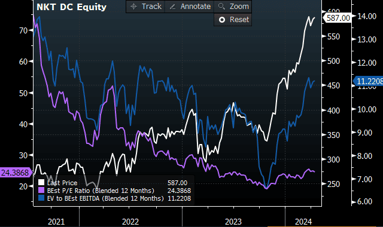Click the 9.00 tick on EBITDA axis
The image size is (383, 227).
pyautogui.click(x=365, y=133)
